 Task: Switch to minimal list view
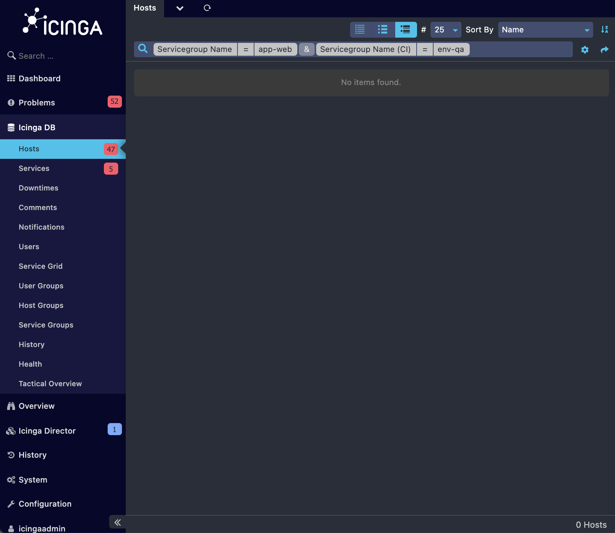click(x=361, y=30)
